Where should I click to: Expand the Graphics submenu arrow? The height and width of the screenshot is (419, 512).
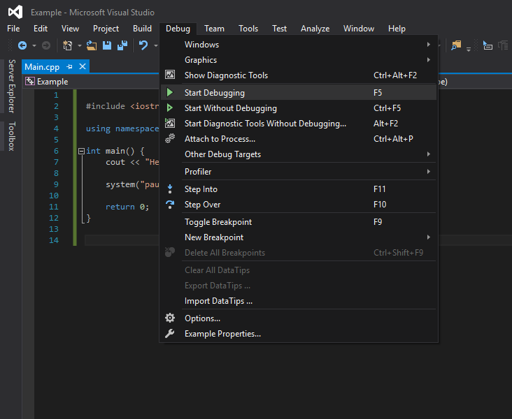(x=428, y=59)
